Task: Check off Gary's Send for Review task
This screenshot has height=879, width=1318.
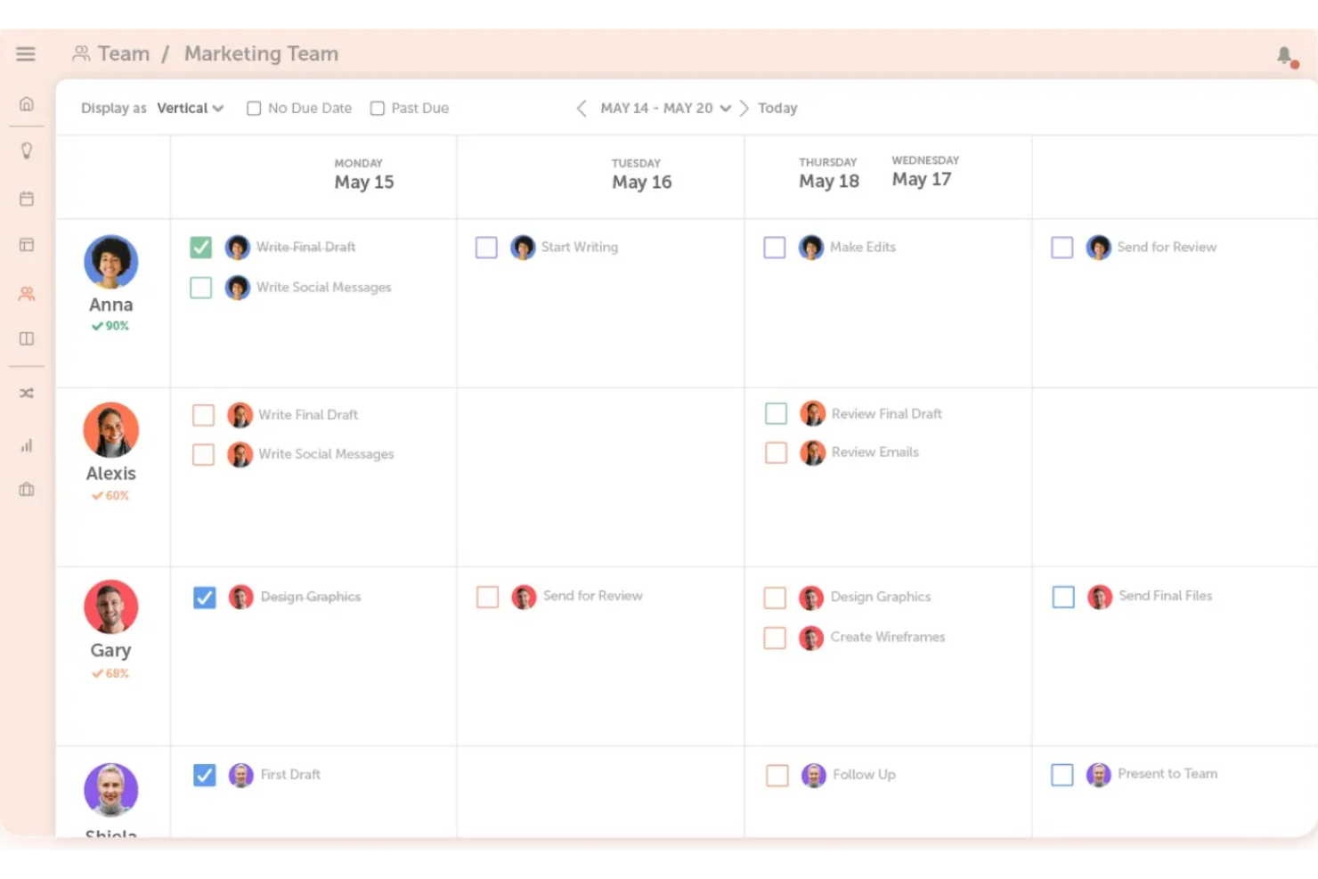Action: pos(486,596)
